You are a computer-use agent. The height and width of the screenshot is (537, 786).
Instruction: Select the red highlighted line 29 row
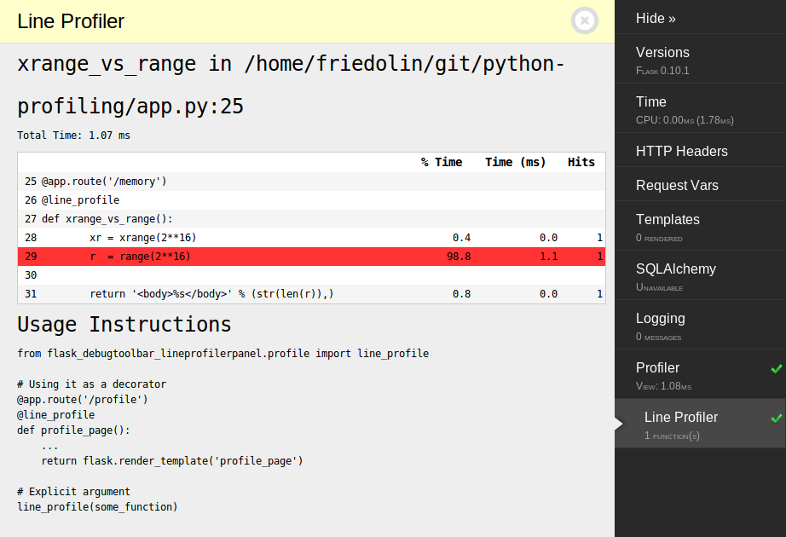(x=311, y=257)
